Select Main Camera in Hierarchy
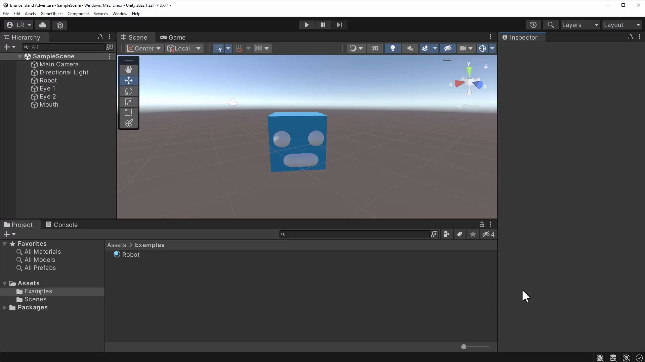The height and width of the screenshot is (362, 645). [59, 64]
